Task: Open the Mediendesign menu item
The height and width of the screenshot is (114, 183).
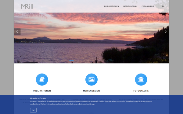Action: coord(130,6)
